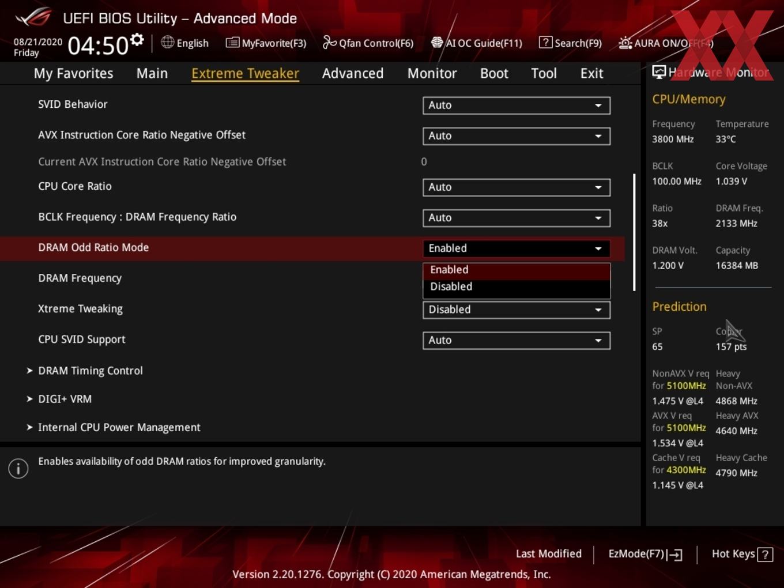The height and width of the screenshot is (588, 784).
Task: Open AI OC Guide(F11)
Action: coord(477,43)
